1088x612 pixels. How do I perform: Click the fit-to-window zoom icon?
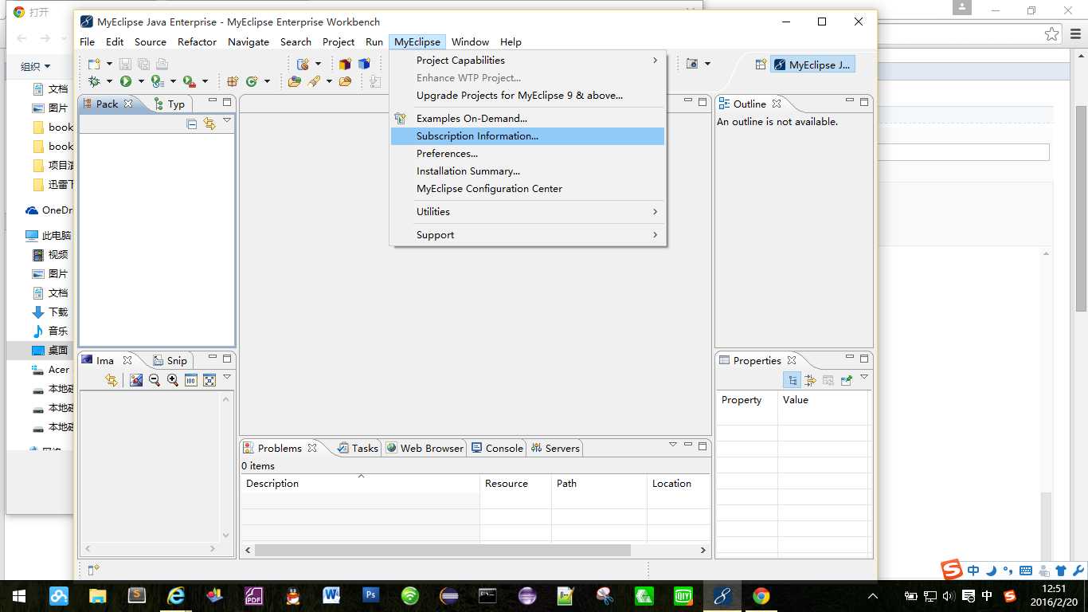coord(209,380)
